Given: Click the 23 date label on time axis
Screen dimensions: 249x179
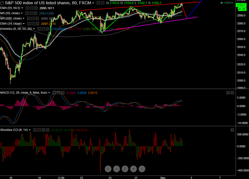Looking at the screenshot, I should click(81, 178).
